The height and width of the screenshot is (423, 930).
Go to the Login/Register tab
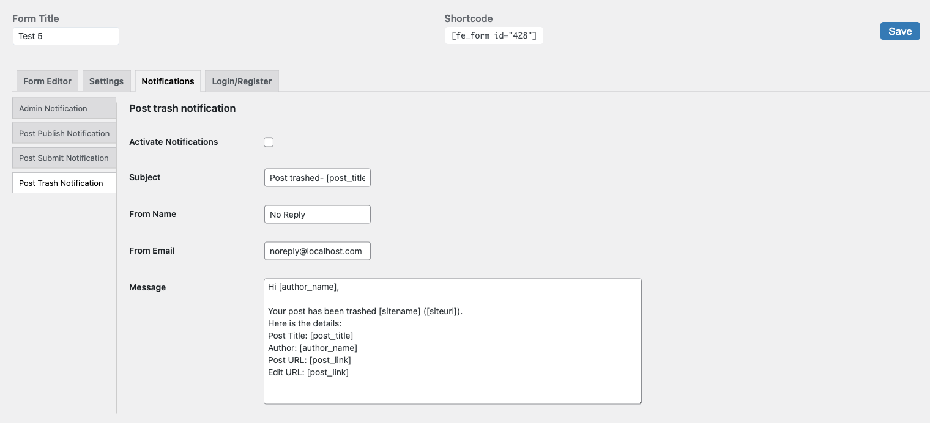242,81
